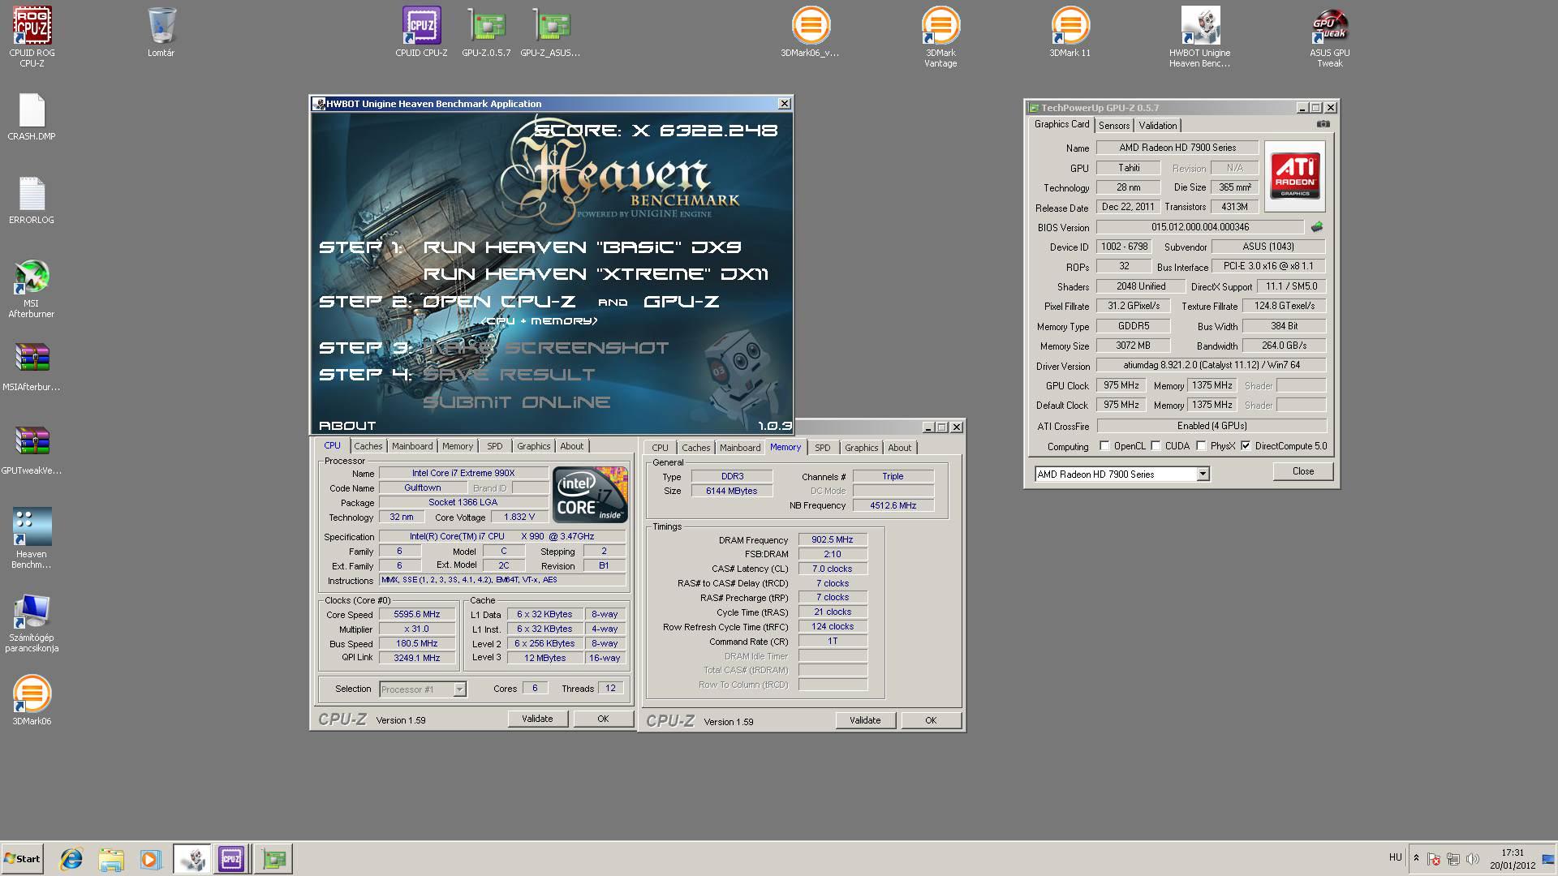The height and width of the screenshot is (876, 1558).
Task: Open GPU-Z_ASUS desktop icon
Action: pos(551,32)
